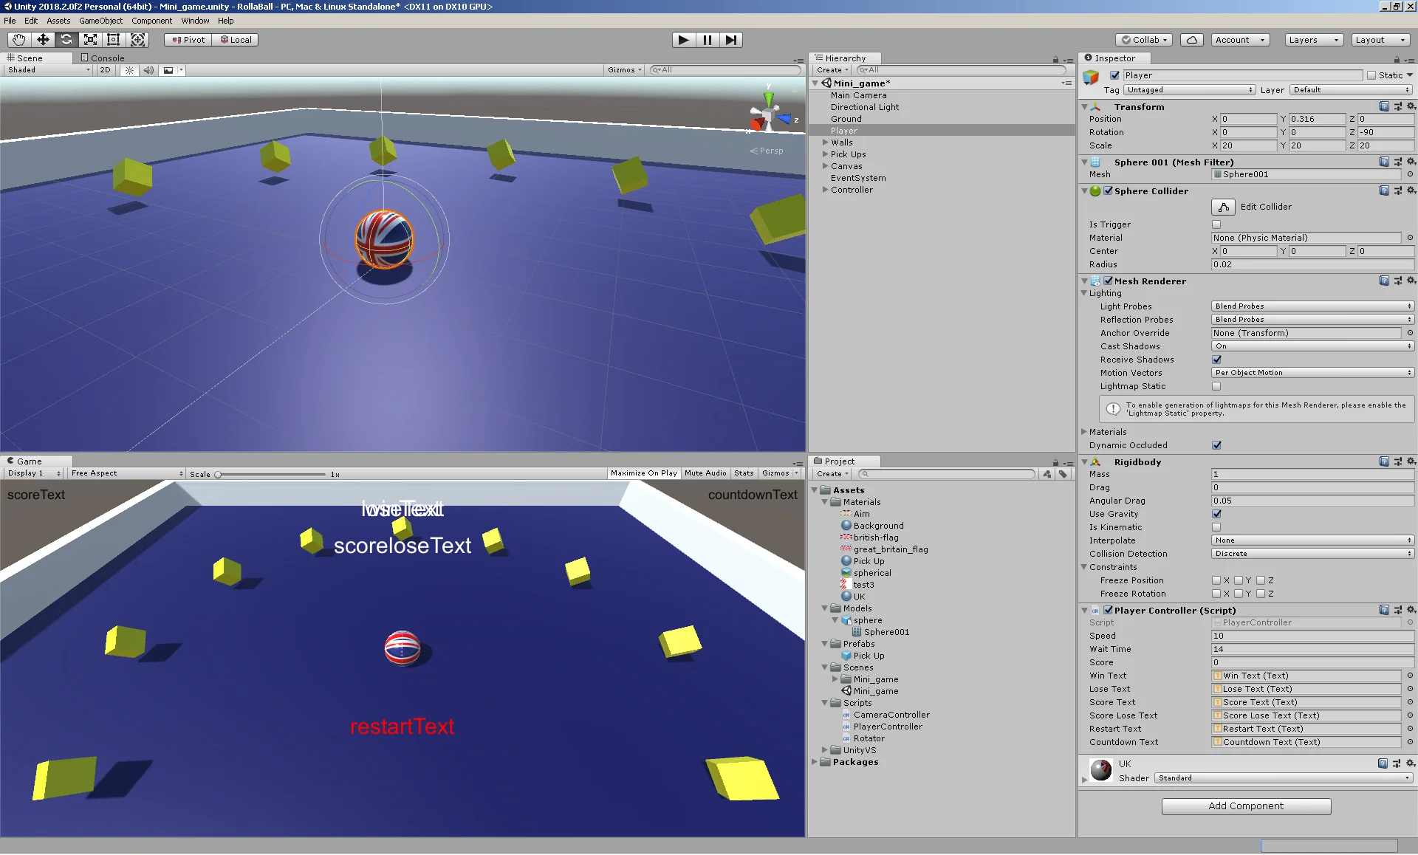Select the Rect Transform tool

click(114, 40)
